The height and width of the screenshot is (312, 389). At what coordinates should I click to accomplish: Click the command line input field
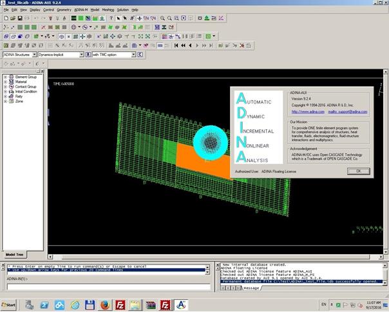click(109, 287)
